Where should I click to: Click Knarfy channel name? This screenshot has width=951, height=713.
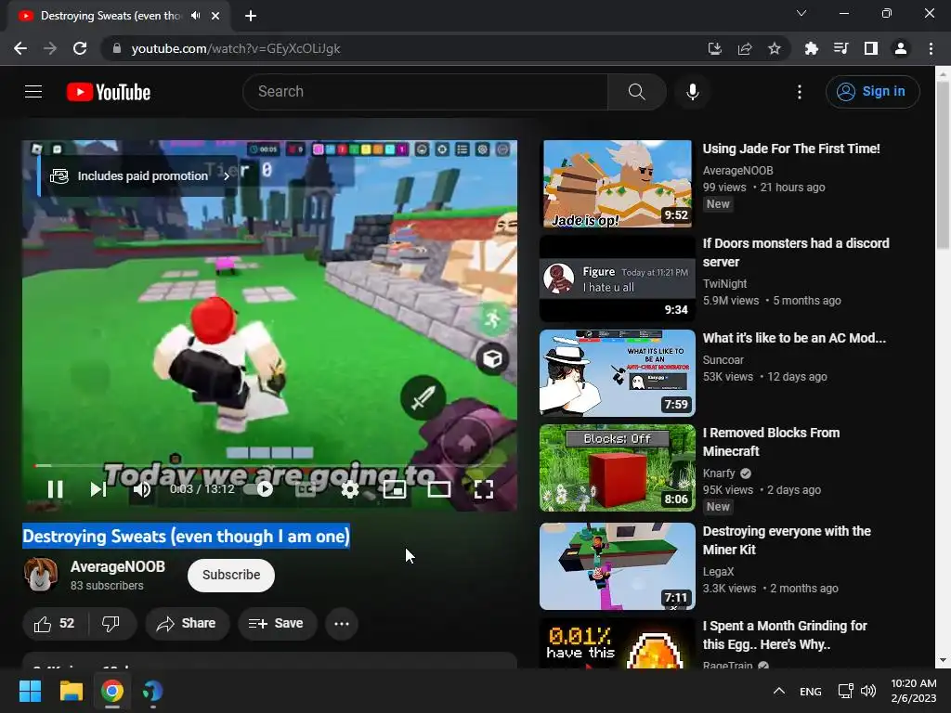719,473
